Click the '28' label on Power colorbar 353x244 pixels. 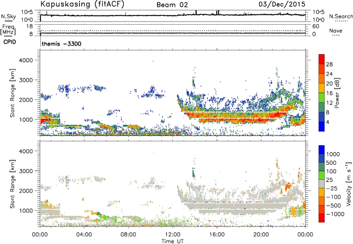(329, 64)
